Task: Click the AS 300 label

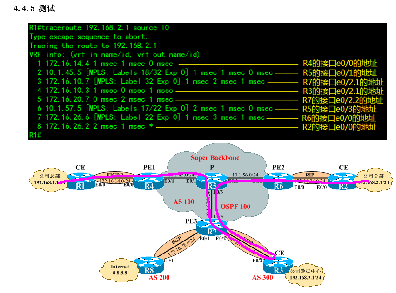Action: pos(262,277)
